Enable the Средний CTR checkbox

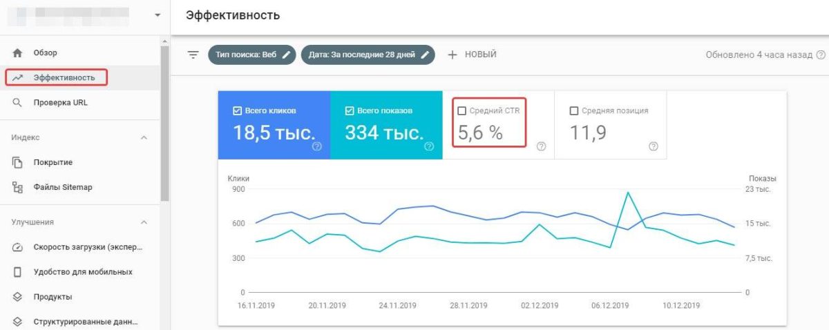tap(462, 110)
